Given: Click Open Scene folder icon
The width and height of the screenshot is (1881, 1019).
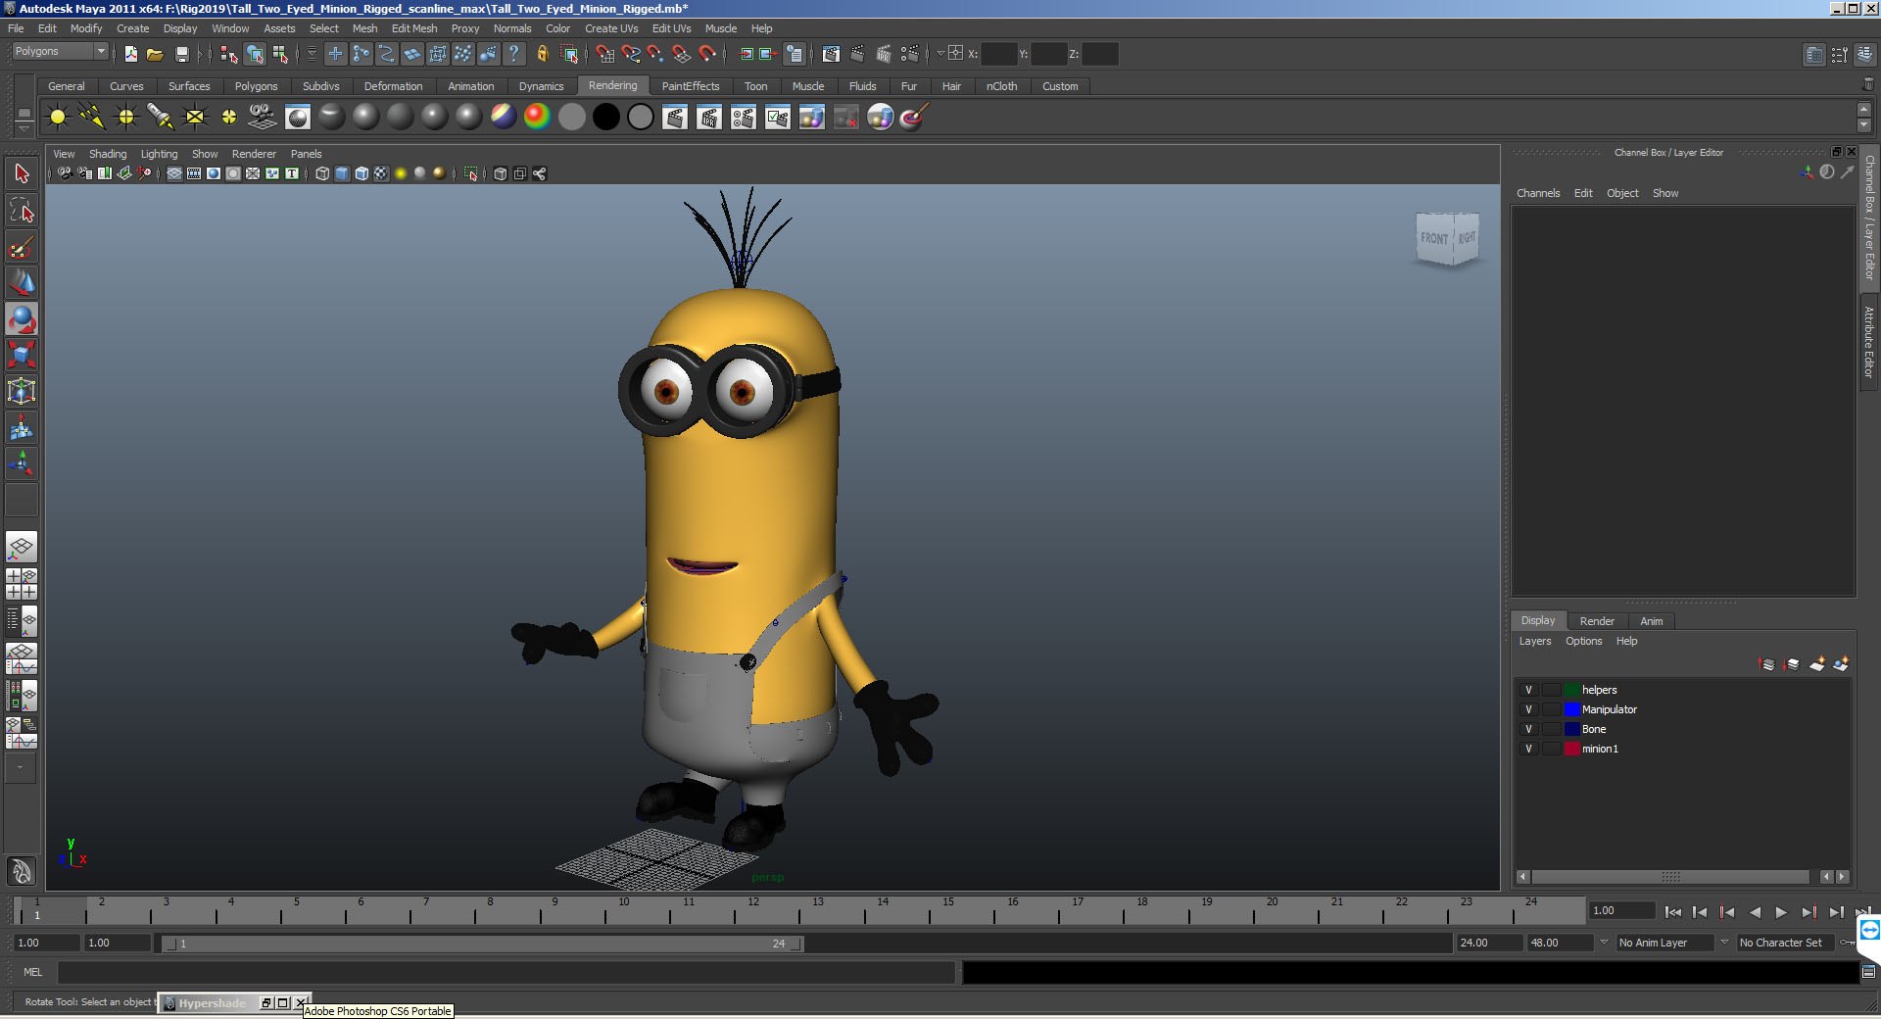Looking at the screenshot, I should 155,54.
